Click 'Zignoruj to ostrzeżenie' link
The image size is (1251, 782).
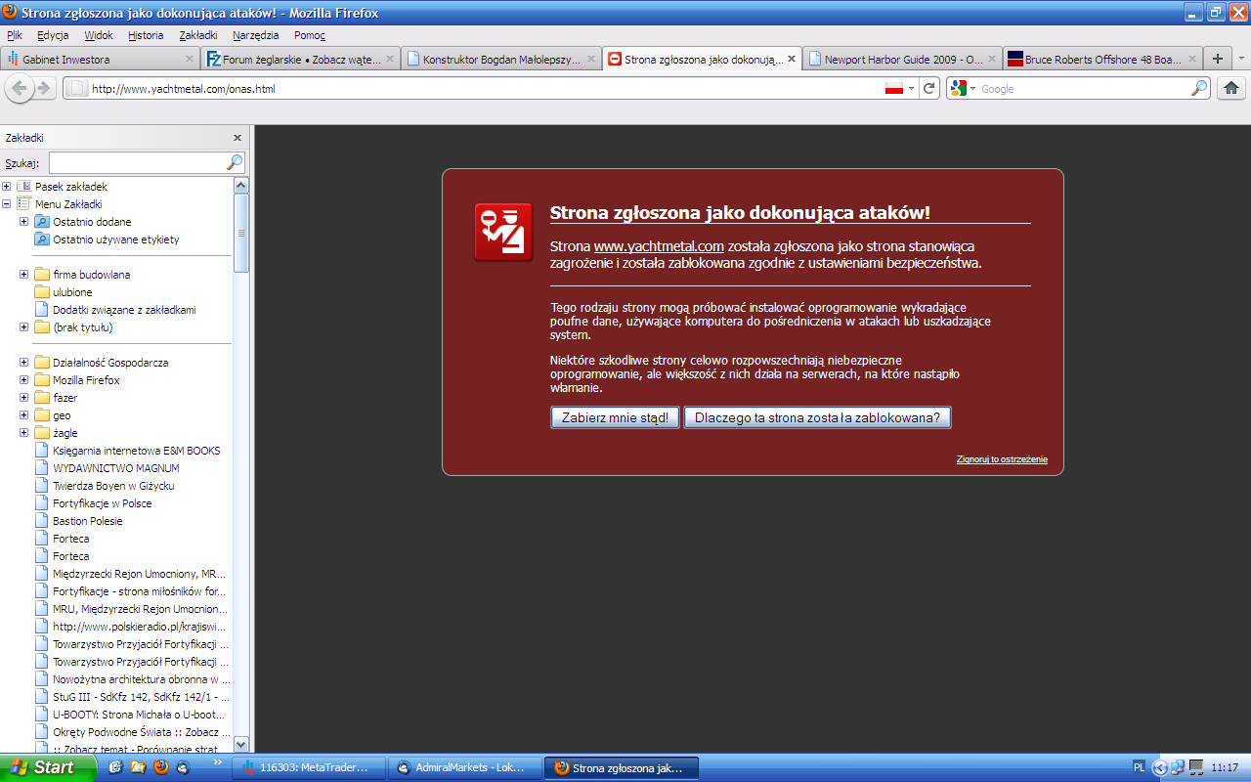click(1002, 459)
